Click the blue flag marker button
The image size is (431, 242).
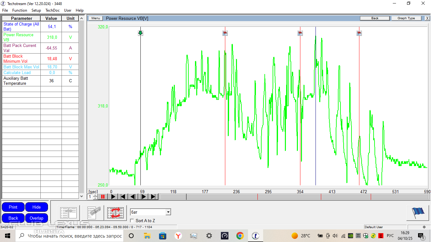[417, 213]
